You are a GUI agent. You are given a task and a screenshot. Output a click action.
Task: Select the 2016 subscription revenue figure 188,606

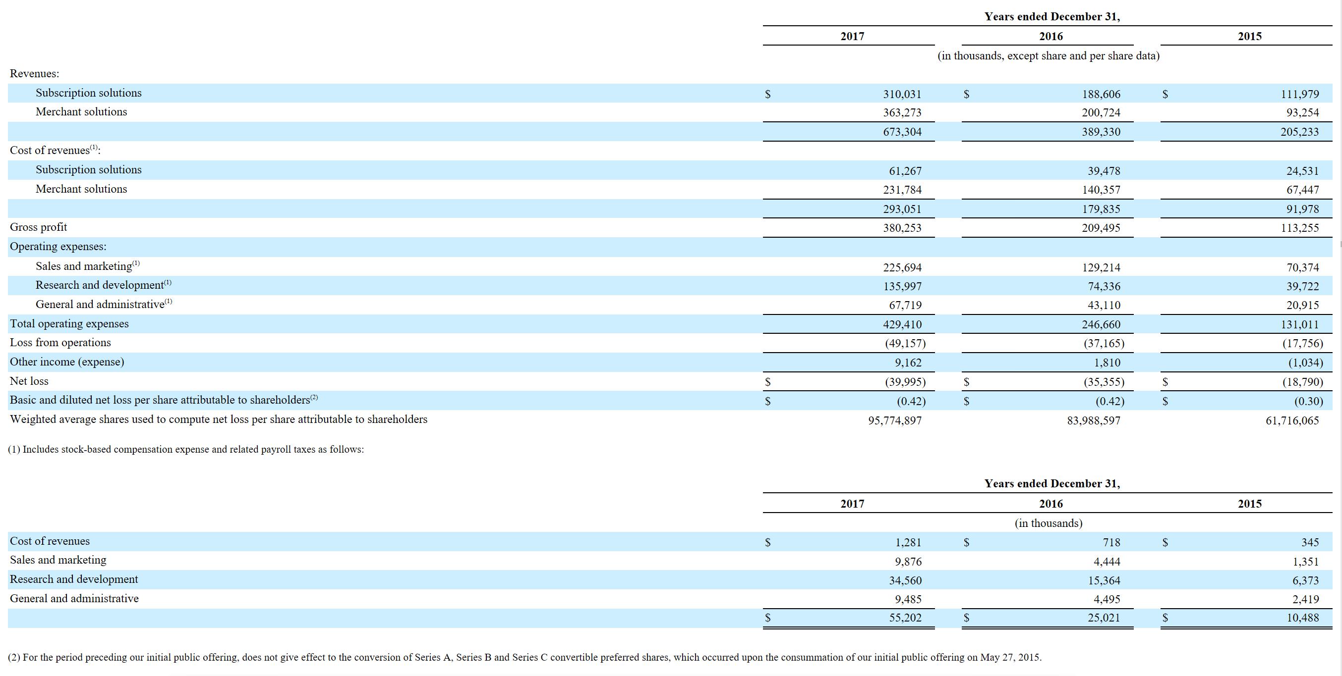pyautogui.click(x=1101, y=94)
